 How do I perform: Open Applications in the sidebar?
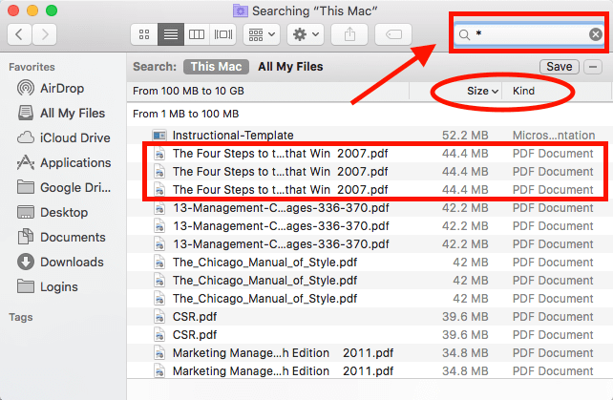(x=64, y=162)
